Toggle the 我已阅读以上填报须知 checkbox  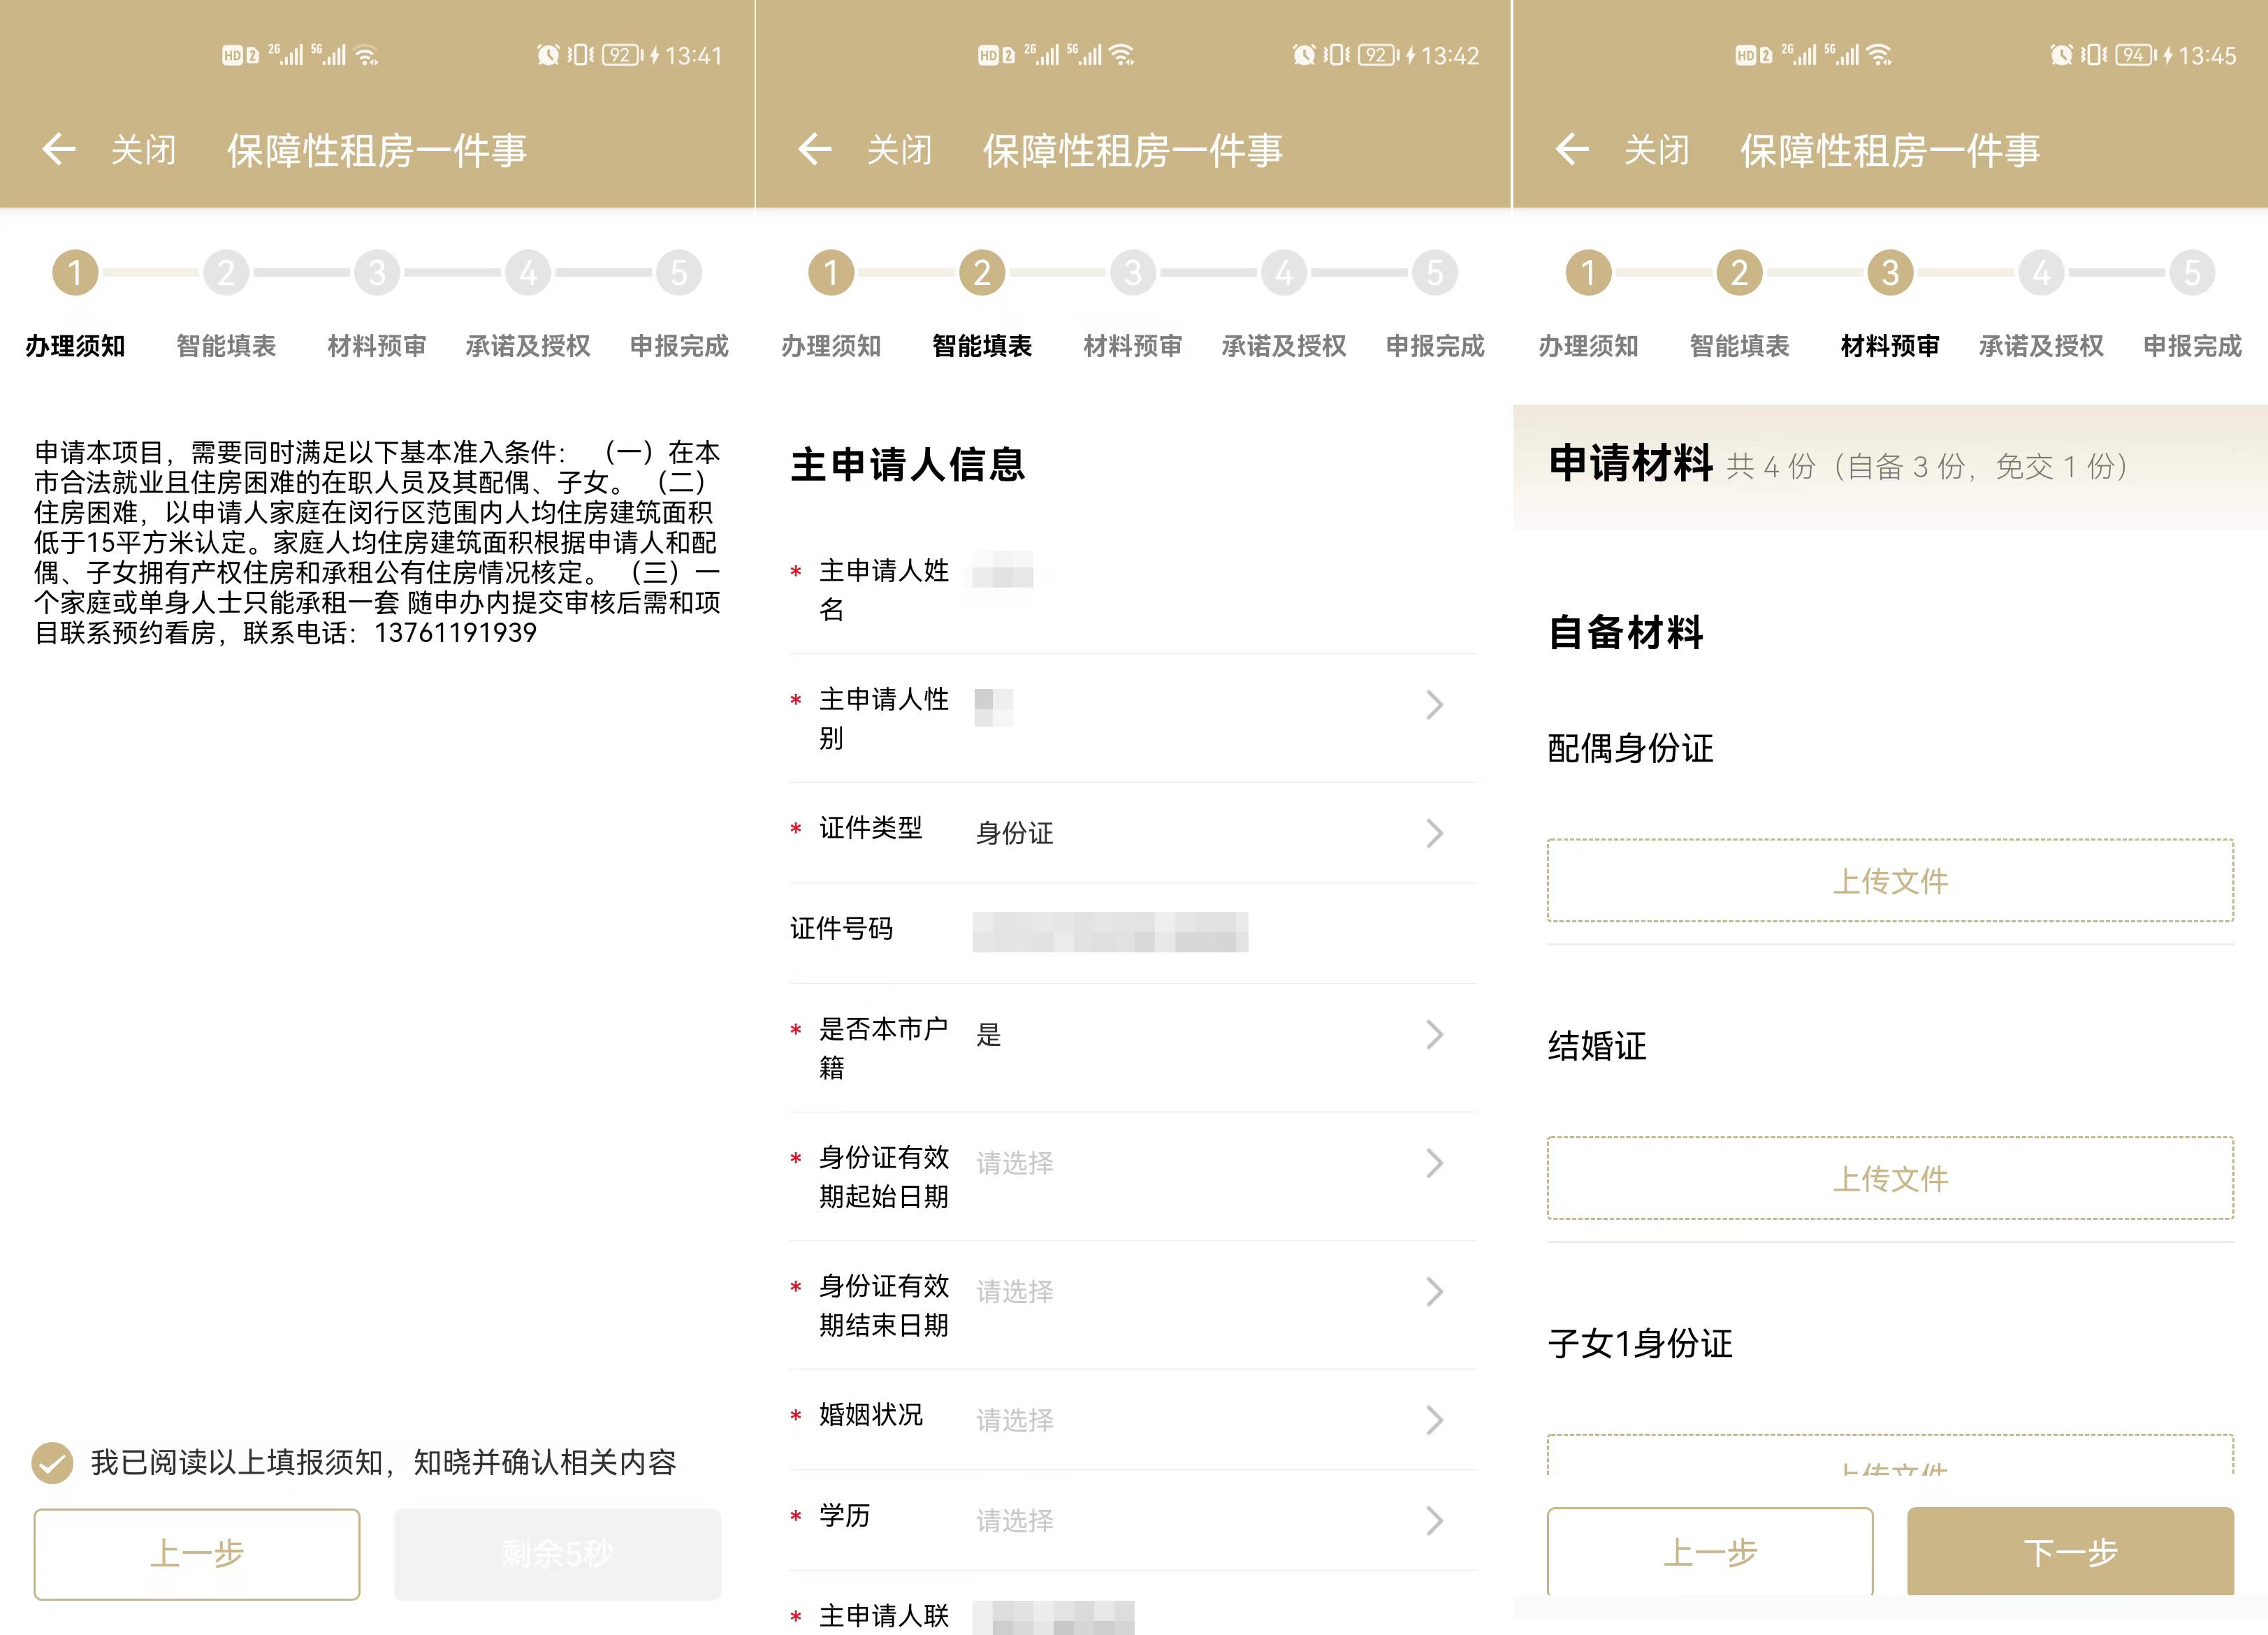coord(52,1463)
